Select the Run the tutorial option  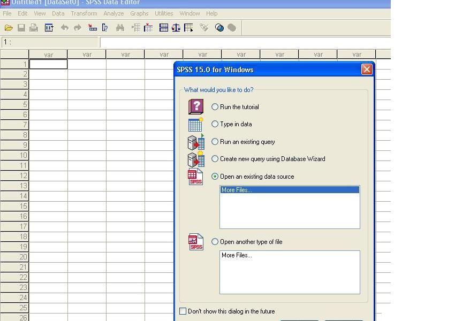215,107
